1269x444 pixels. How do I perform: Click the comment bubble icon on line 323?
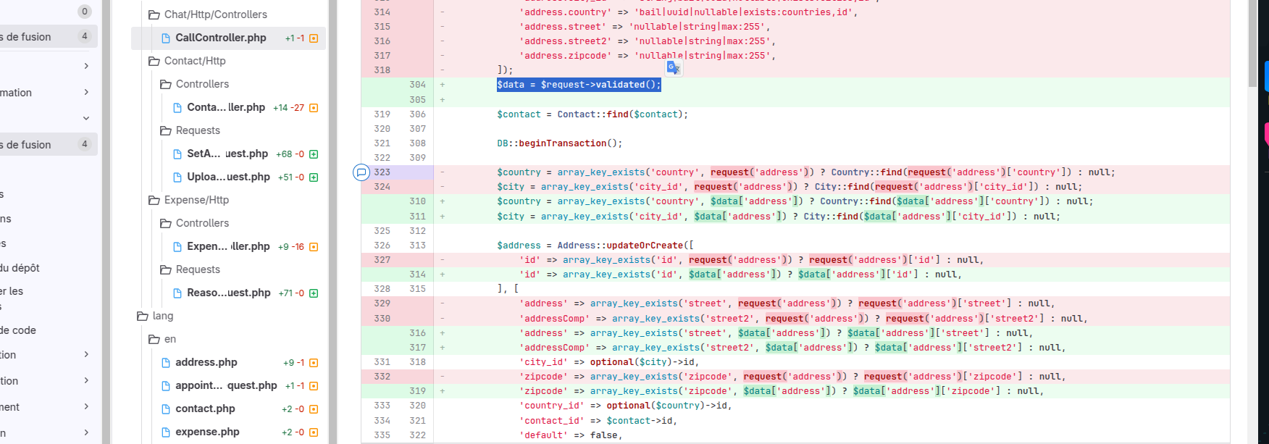tap(361, 172)
